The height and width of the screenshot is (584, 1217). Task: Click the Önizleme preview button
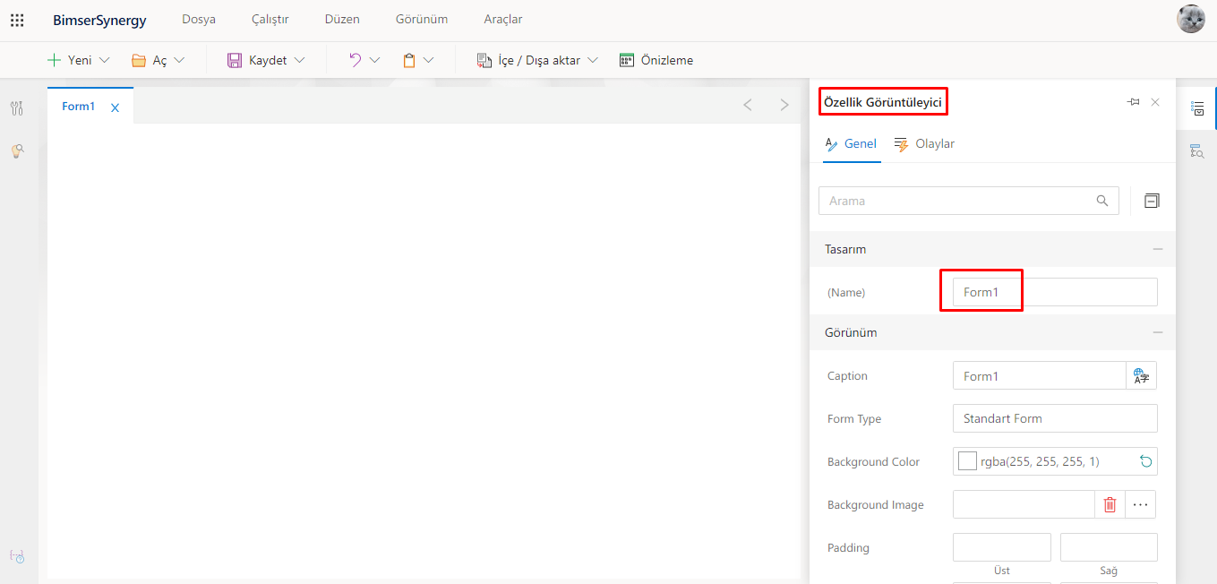[x=656, y=61]
